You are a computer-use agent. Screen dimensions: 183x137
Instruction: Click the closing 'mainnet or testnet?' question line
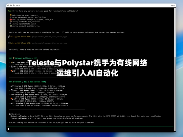(51, 122)
